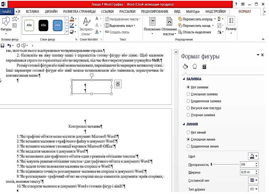This screenshot has height=194, width=269.
Task: Select the Layout & Properties pane tab
Action: click(x=204, y=67)
